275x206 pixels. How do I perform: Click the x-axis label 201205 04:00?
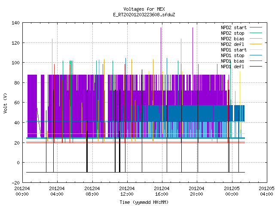click(x=266, y=191)
